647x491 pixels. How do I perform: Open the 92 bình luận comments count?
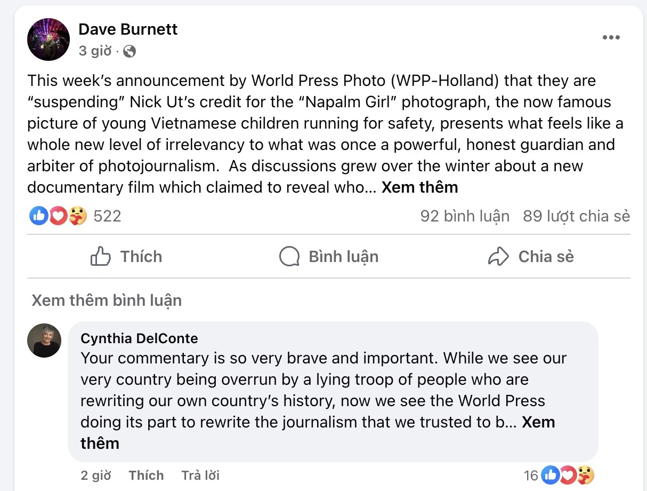coord(465,216)
